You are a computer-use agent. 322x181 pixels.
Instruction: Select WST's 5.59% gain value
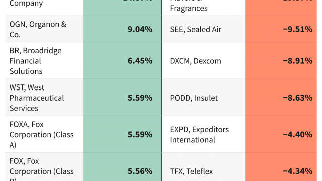(122, 98)
